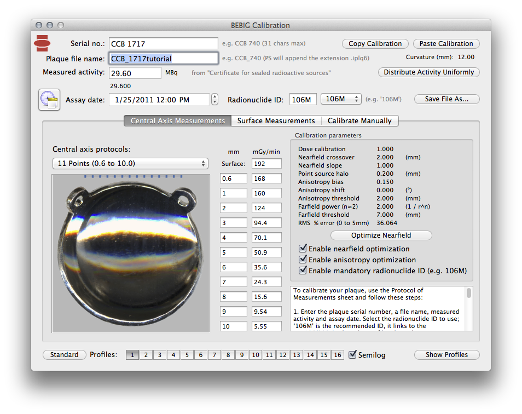Click the Distribute Activity Uniformly button
Image resolution: width=522 pixels, height=414 pixels.
tap(429, 72)
